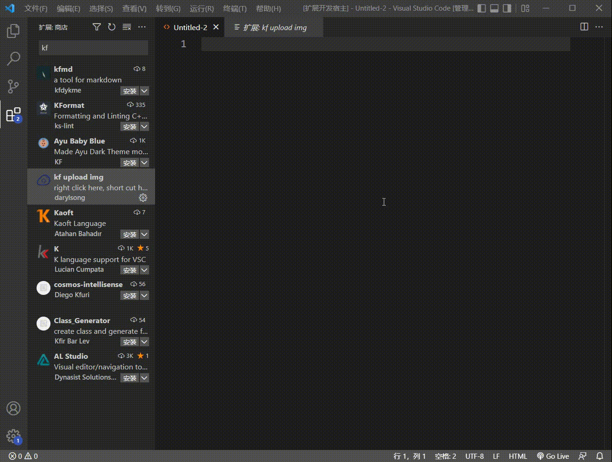Click line 1 in the editor

(x=386, y=44)
